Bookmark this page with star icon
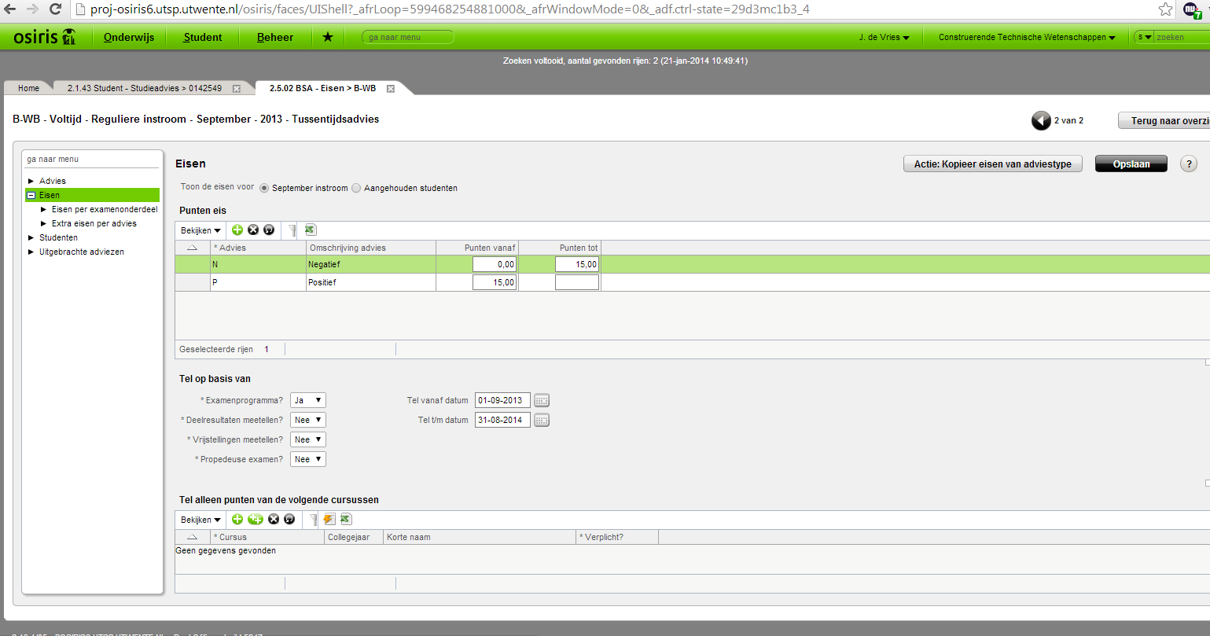 pyautogui.click(x=1165, y=9)
